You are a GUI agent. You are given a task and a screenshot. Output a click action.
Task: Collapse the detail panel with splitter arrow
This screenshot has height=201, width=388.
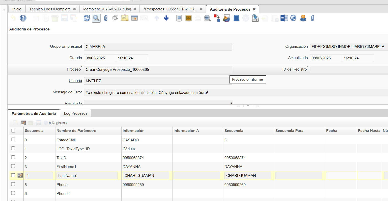[x=248, y=106]
